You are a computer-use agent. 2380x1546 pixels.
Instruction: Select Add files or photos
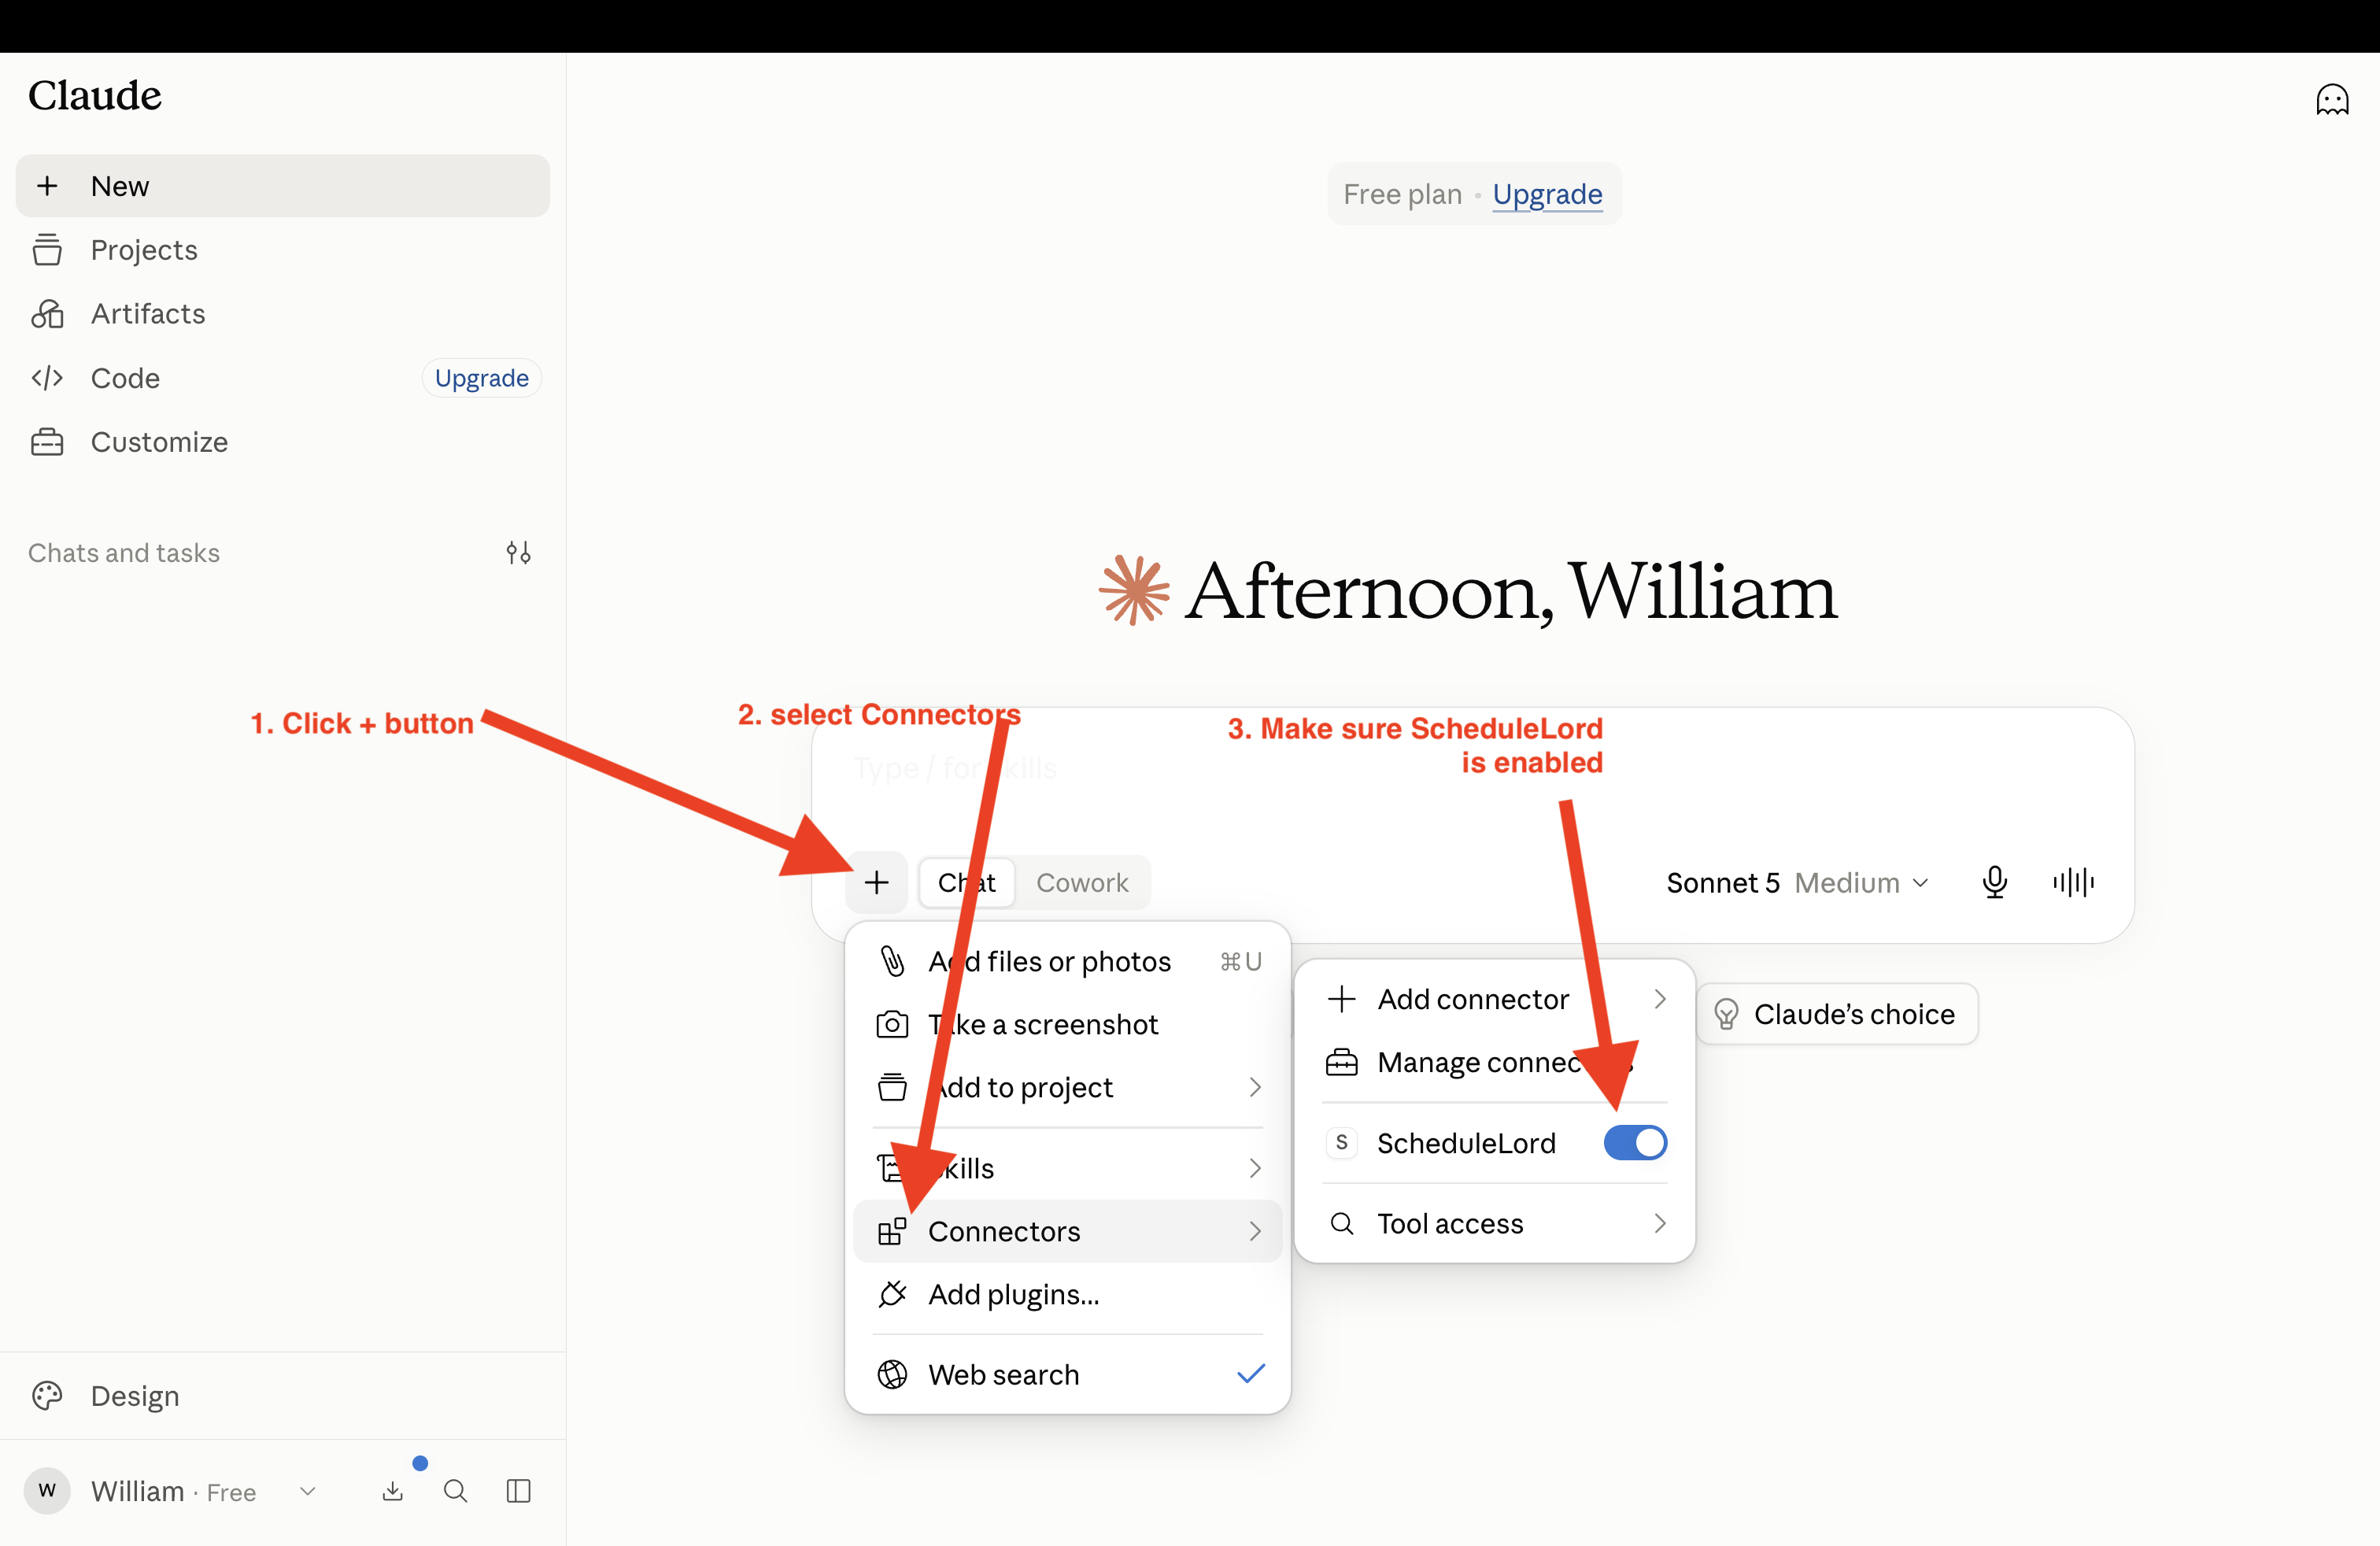(x=1068, y=961)
